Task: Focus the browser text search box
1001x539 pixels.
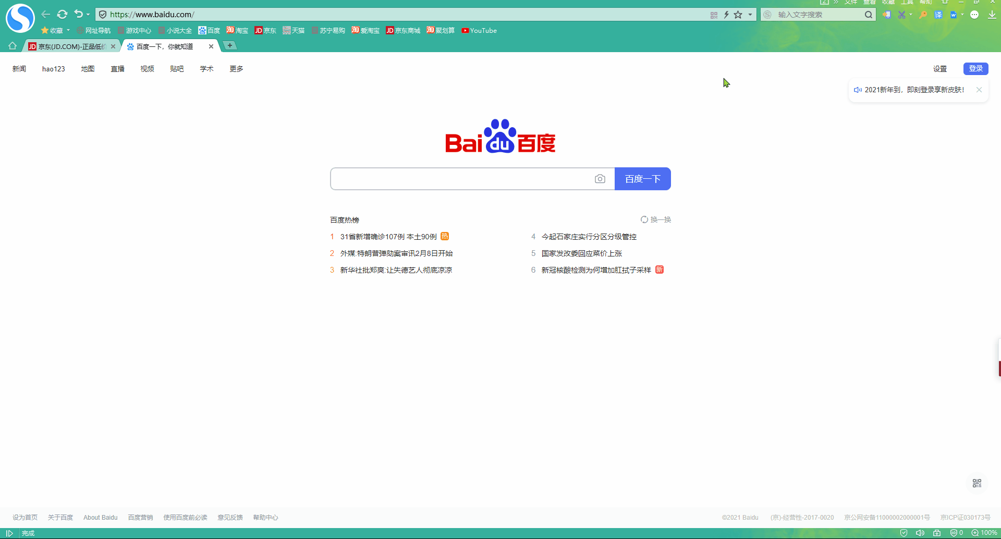Action: (x=819, y=15)
